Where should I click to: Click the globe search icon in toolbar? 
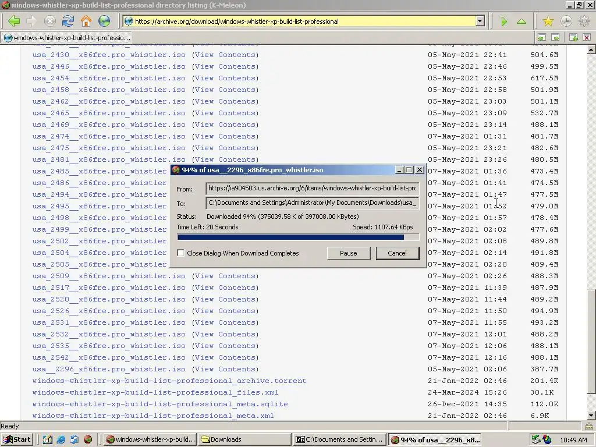(x=104, y=22)
